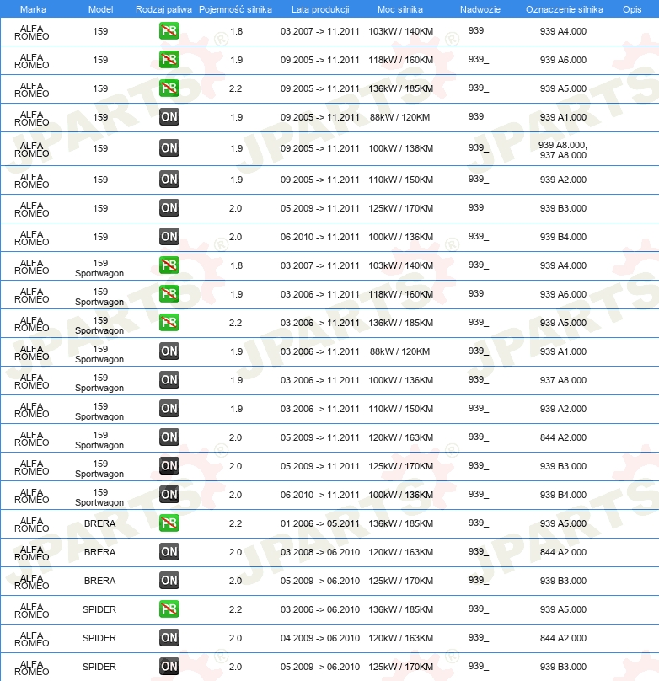
Task: Click '88kW / 120KM' in the 159 Sportwagon row
Action: coord(399,351)
